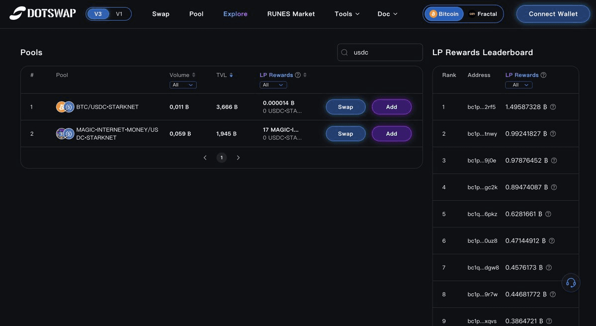Click the Connect Wallet button
This screenshot has height=326, width=596.
[x=553, y=14]
